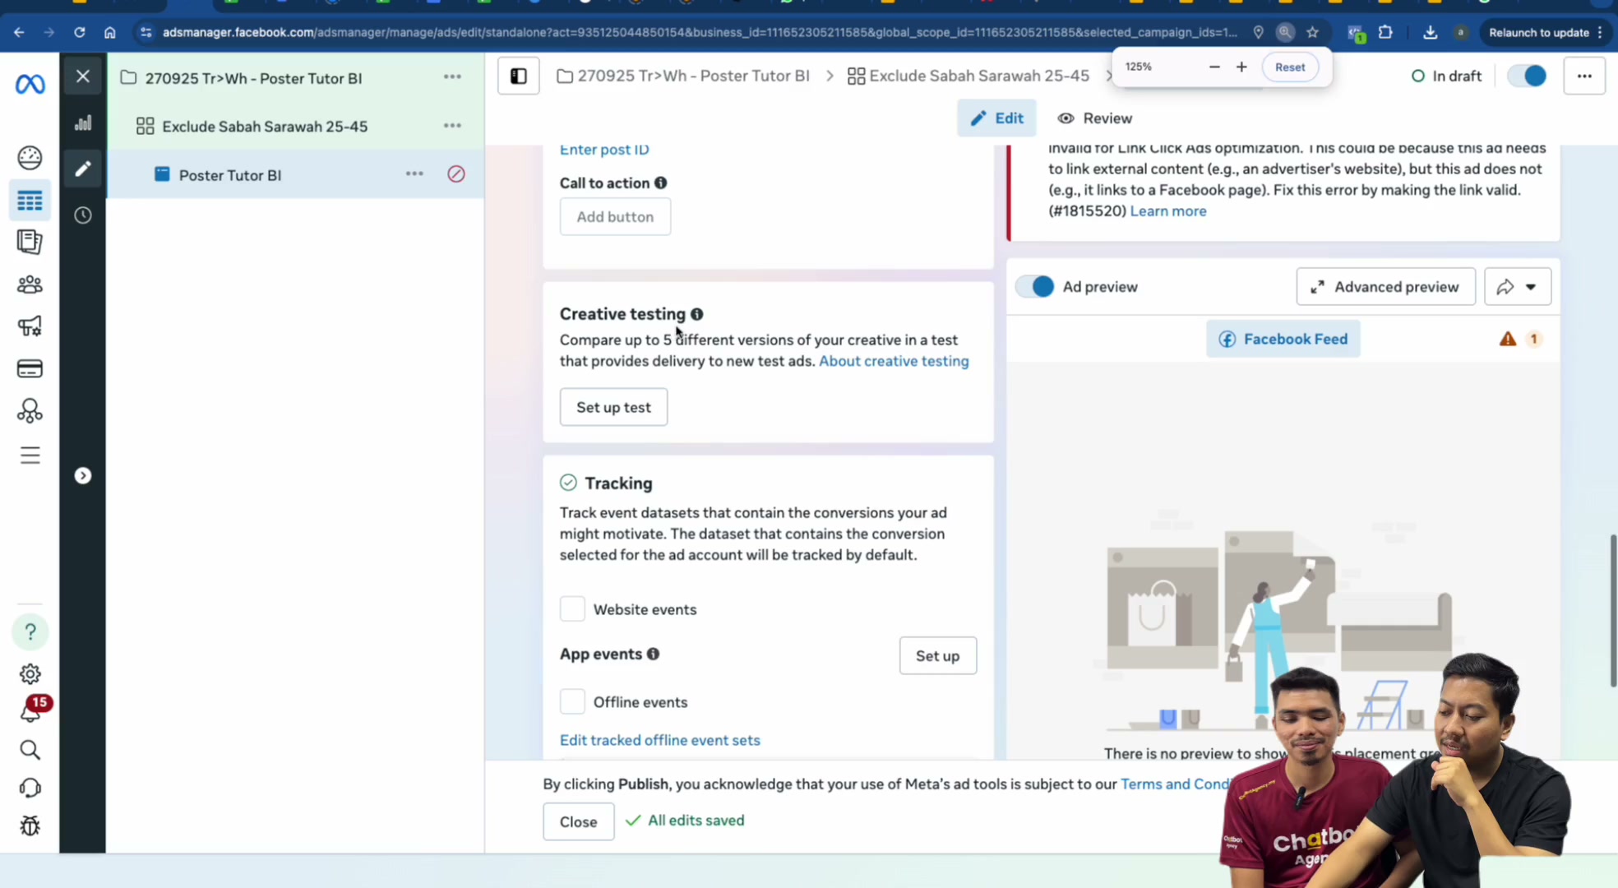Viewport: 1618px width, 888px height.
Task: Open Ads reporting document icon
Action: coord(30,242)
